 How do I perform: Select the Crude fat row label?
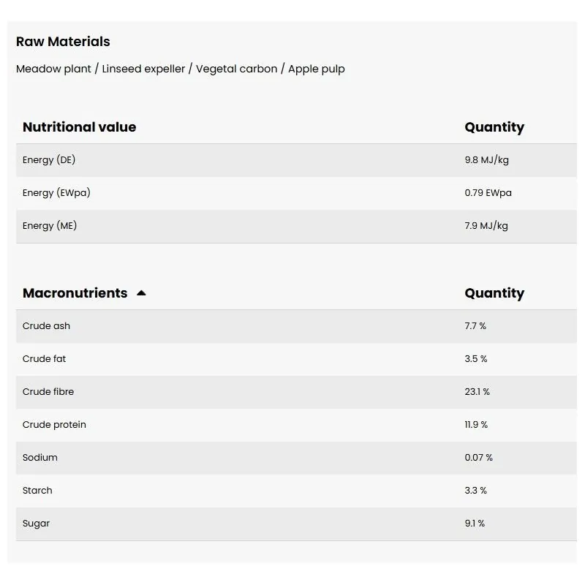[44, 359]
